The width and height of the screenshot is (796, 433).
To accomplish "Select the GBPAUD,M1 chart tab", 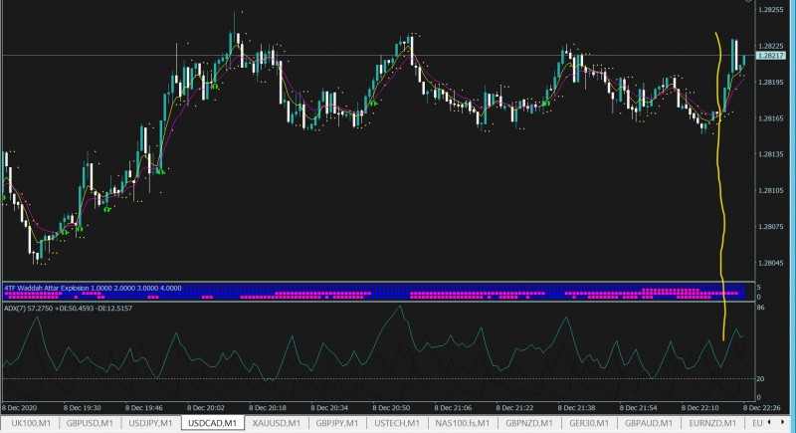I will click(649, 423).
